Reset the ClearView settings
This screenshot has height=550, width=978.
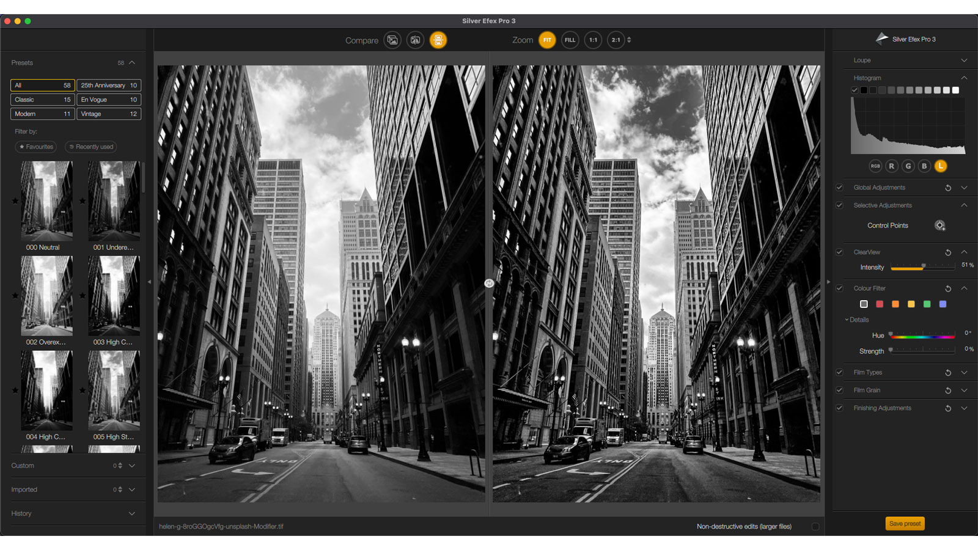point(948,252)
